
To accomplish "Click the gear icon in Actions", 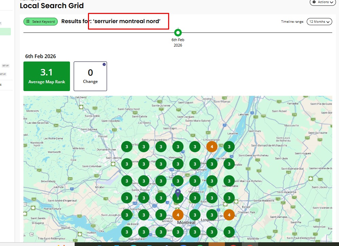I will click(x=314, y=2).
